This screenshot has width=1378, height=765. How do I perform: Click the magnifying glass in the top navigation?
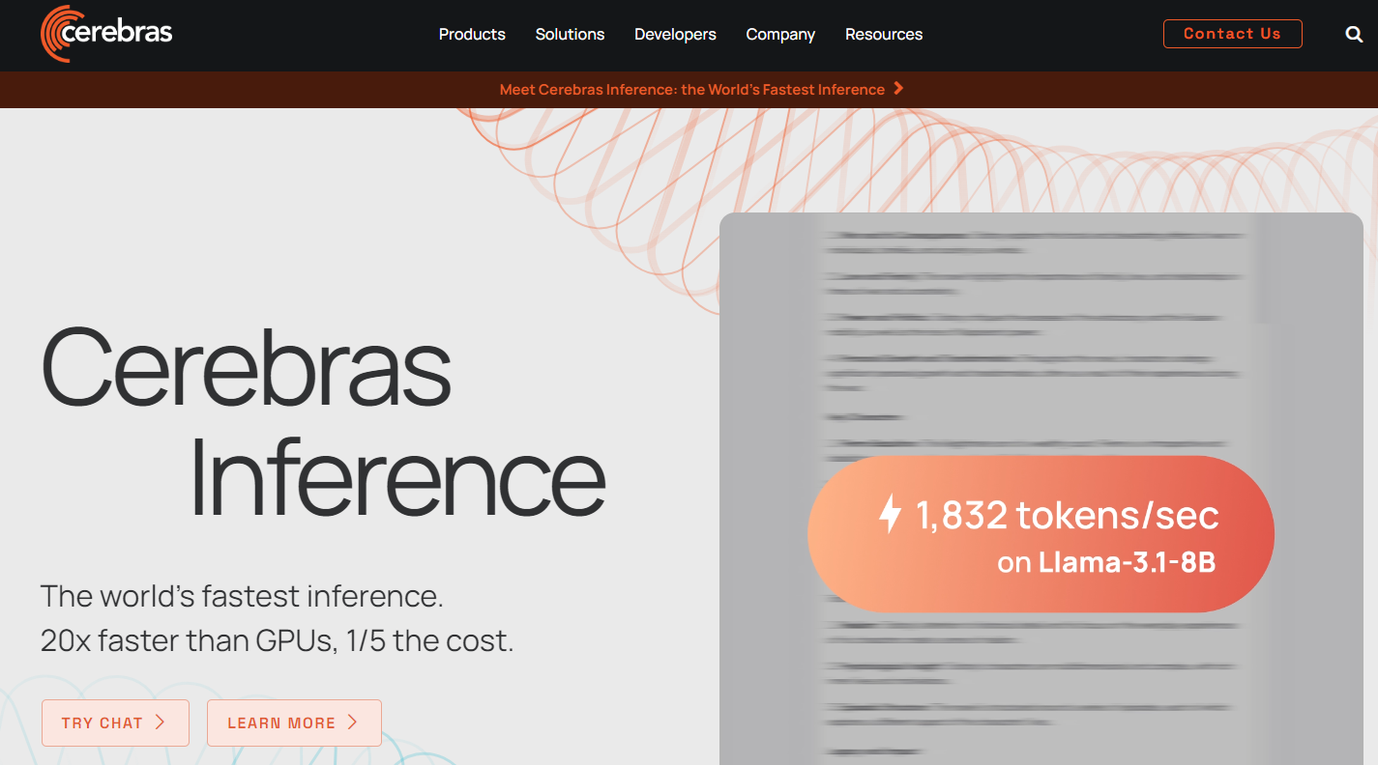pyautogui.click(x=1353, y=34)
